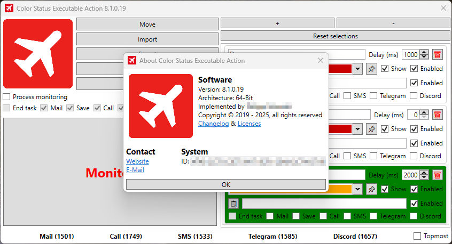Image resolution: width=452 pixels, height=244 pixels.
Task: Click the 1000 delay input field
Action: click(x=411, y=54)
